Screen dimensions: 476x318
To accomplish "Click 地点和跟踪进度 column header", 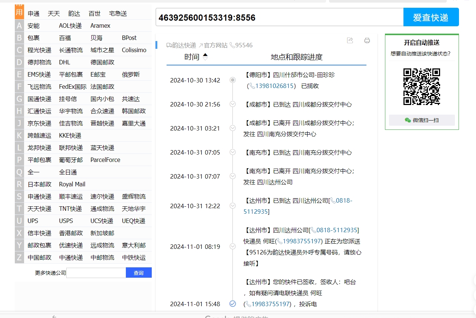I will tap(297, 57).
